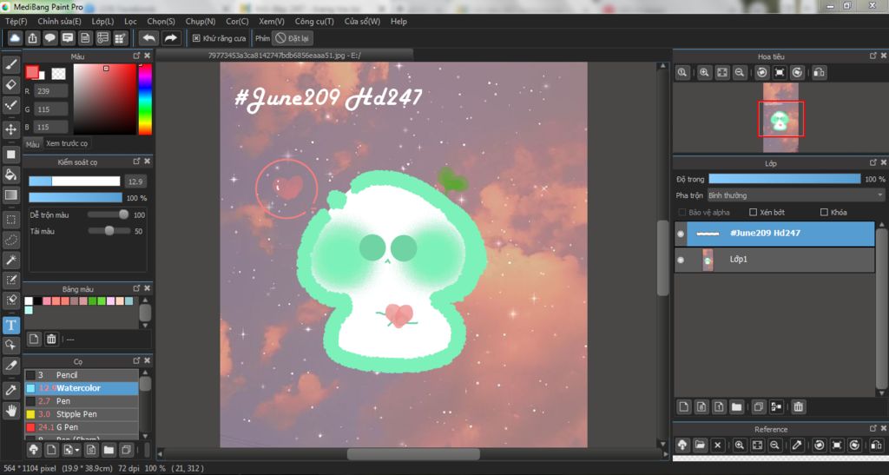
Task: Toggle the Khử răng cưa anti-aliasing checkbox
Action: pyautogui.click(x=196, y=38)
